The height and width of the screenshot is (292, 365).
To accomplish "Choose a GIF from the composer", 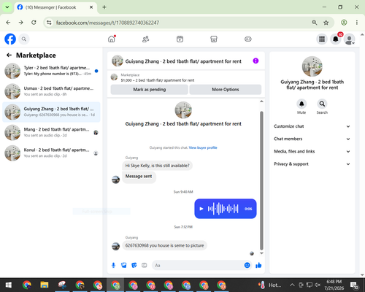I will click(145, 265).
